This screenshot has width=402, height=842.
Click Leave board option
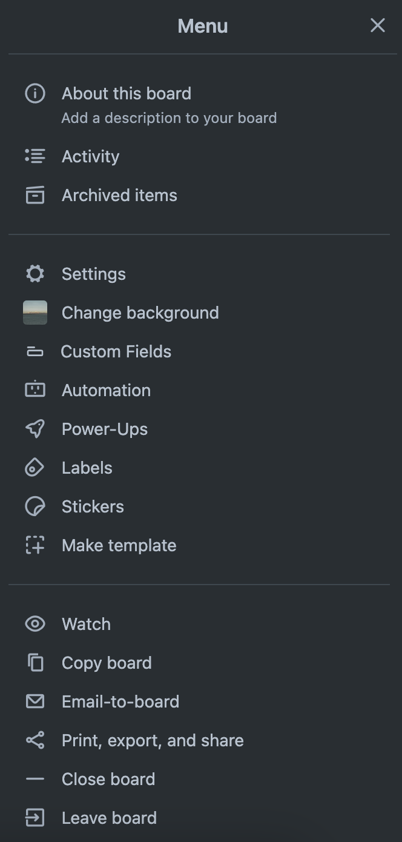[x=109, y=818]
